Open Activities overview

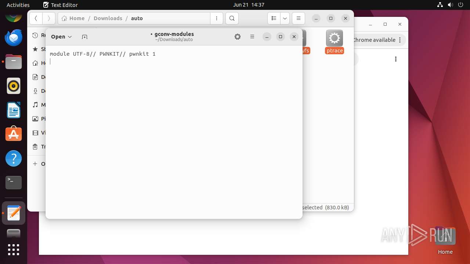point(18,5)
